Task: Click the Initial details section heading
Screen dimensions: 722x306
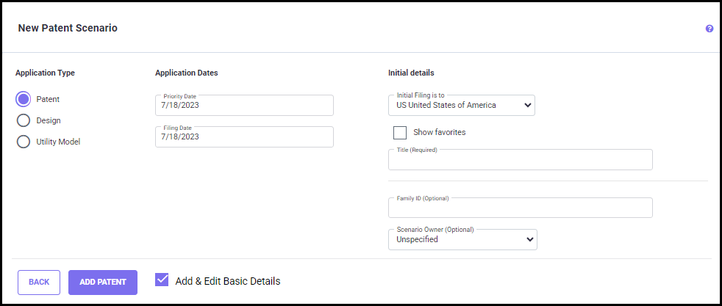Action: click(411, 73)
